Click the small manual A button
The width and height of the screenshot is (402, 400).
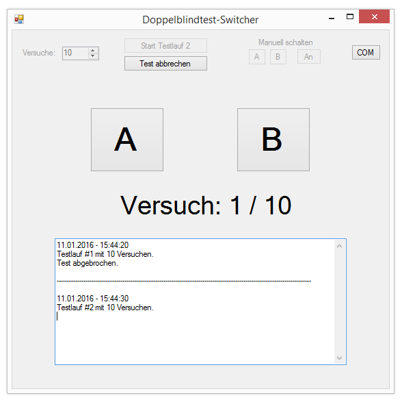tap(257, 57)
